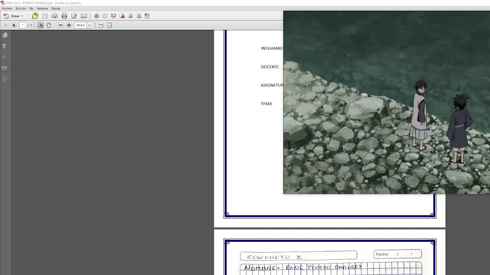Click the TEMA label in document
Screen dimensions: 490x275
click(266, 104)
